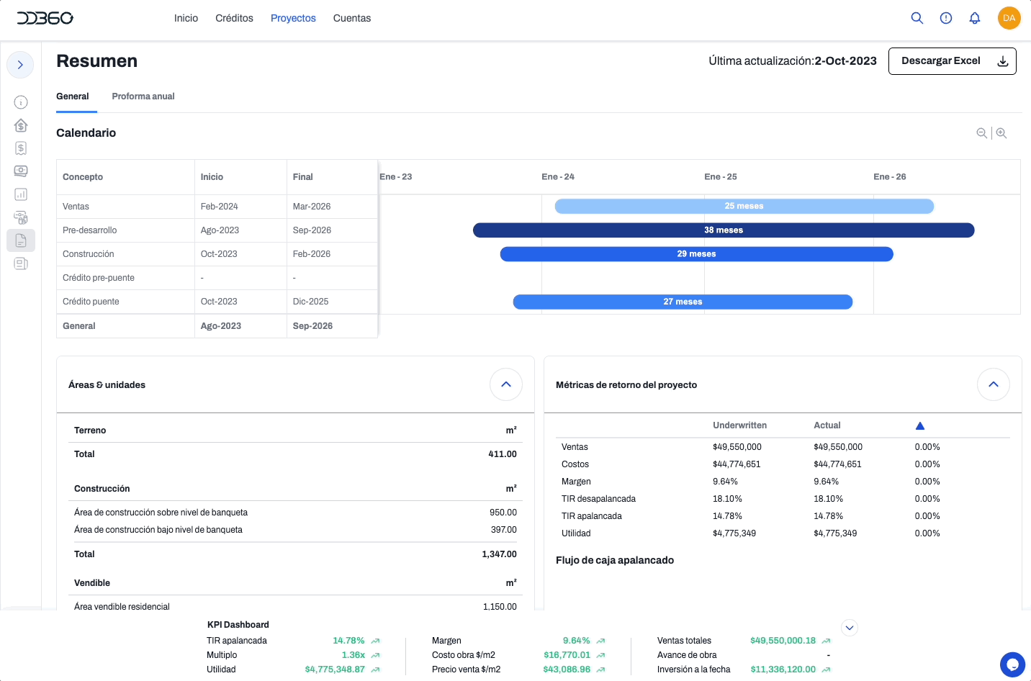Open the chat support bubble
The height and width of the screenshot is (681, 1031).
(x=1012, y=664)
